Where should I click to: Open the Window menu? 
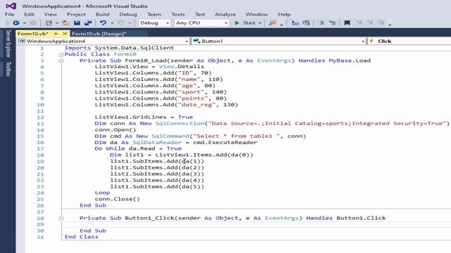257,14
